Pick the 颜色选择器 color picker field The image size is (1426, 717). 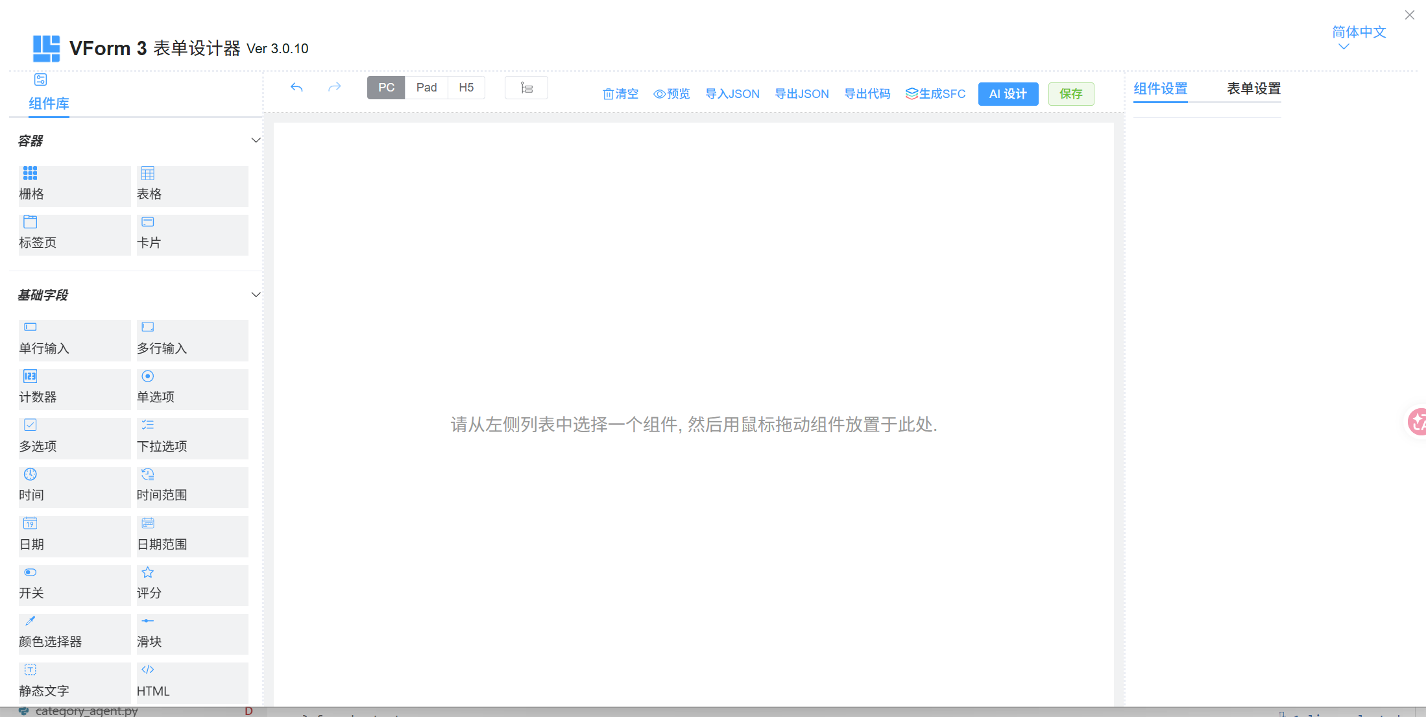point(75,634)
